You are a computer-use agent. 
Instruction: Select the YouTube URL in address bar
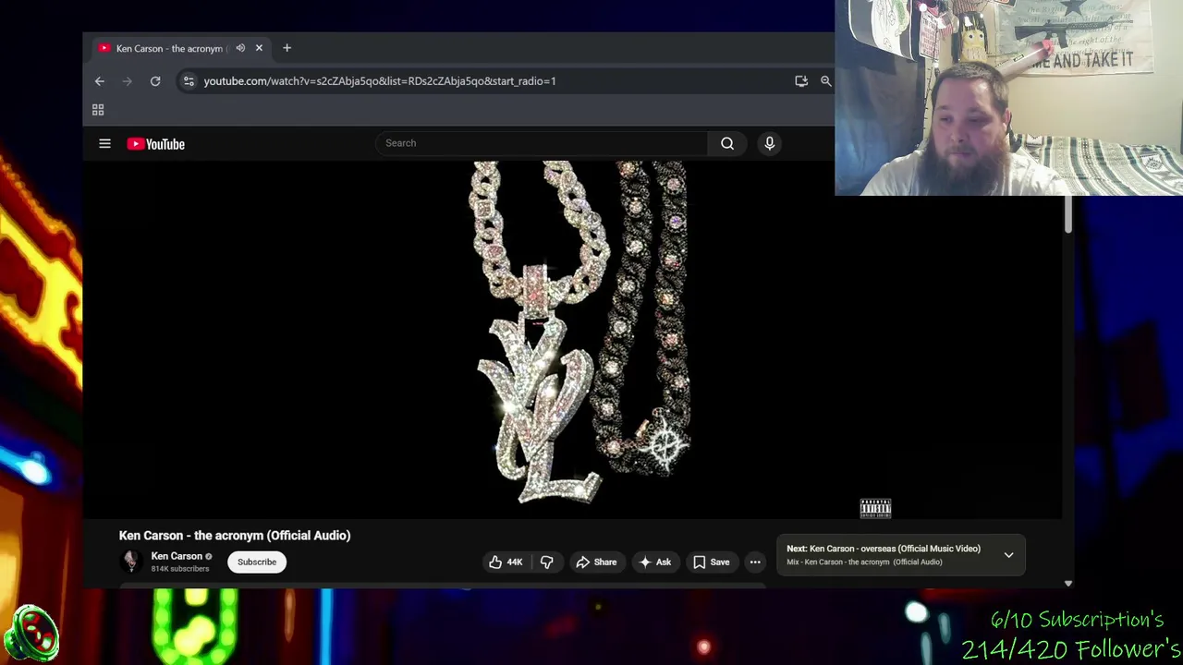click(x=379, y=81)
